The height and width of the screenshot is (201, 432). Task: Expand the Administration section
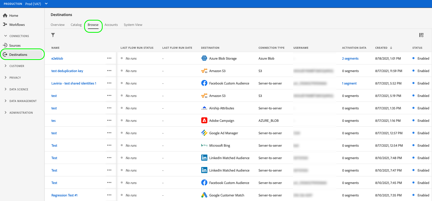(6, 112)
